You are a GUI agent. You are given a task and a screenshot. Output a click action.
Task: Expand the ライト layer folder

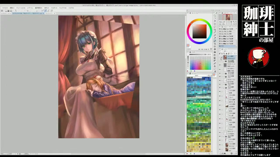click(224, 76)
